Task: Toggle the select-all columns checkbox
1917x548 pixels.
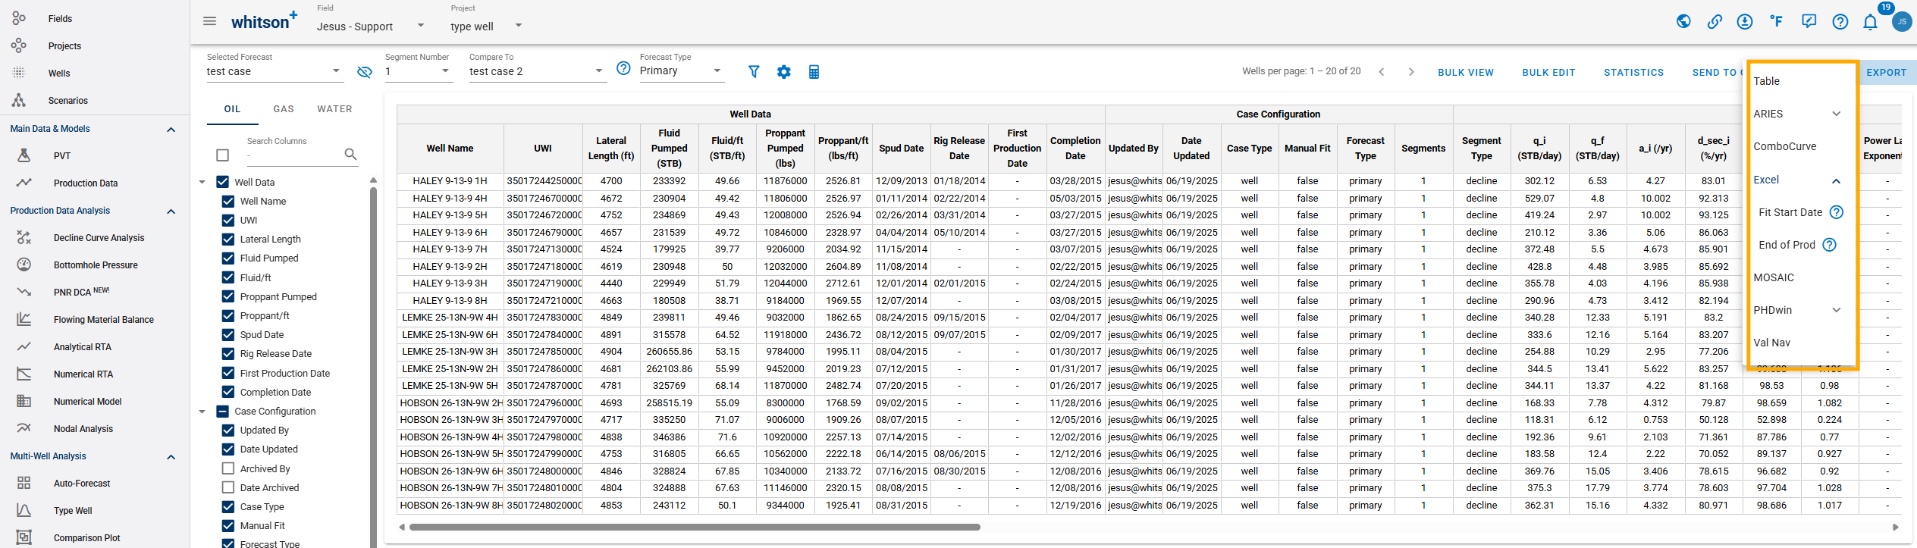Action: 222,155
